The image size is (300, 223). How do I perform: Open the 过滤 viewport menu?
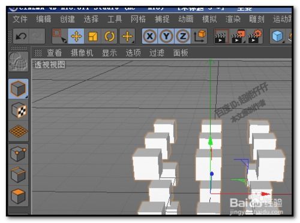point(157,53)
